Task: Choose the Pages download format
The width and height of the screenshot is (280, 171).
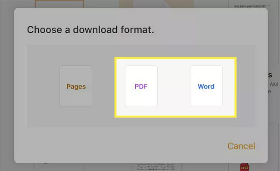Action: tap(76, 86)
